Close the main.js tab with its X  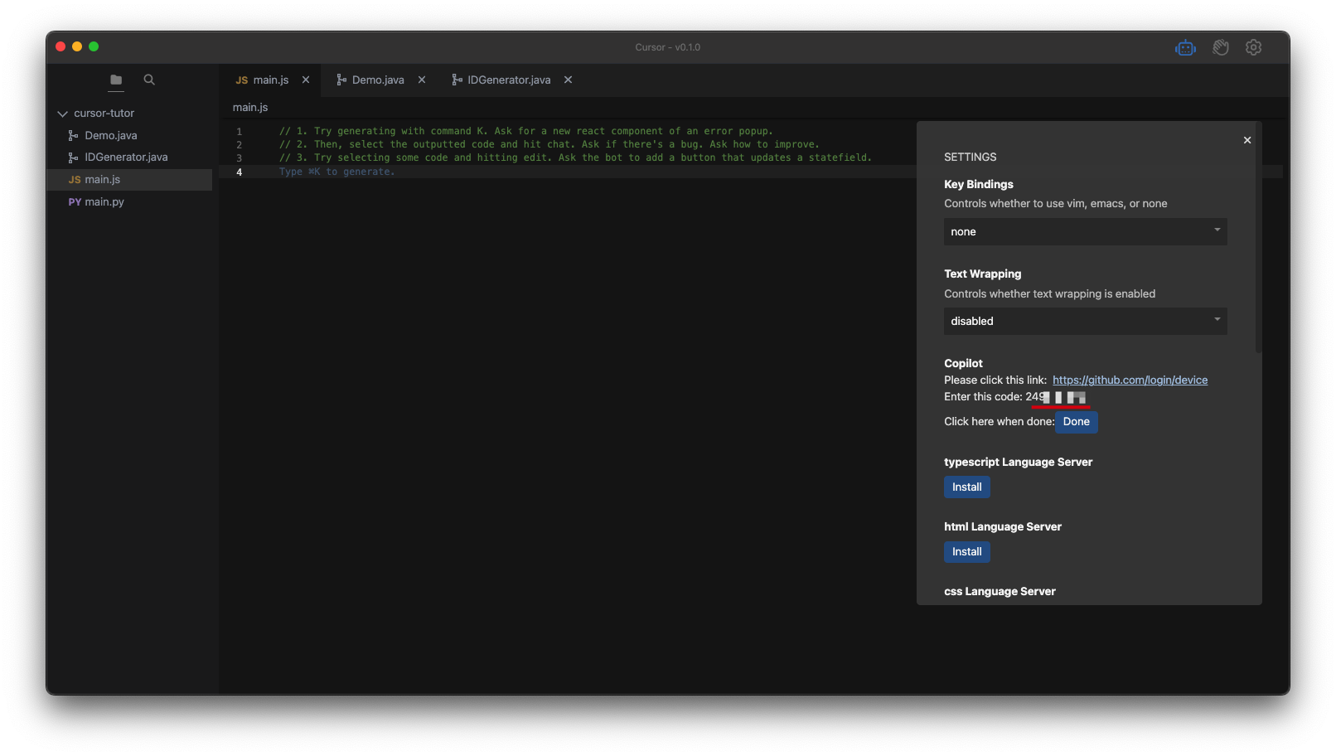[x=306, y=80]
